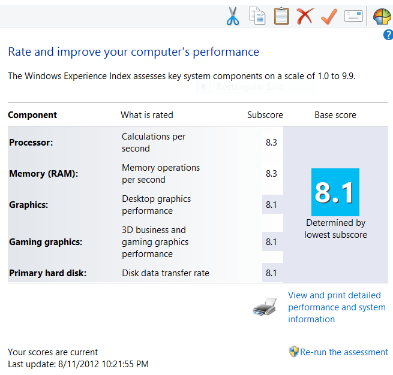Click the Memory (RAM): component label
The height and width of the screenshot is (375, 393).
coord(44,174)
